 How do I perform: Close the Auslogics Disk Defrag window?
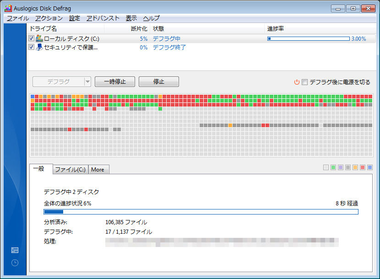(369, 9)
